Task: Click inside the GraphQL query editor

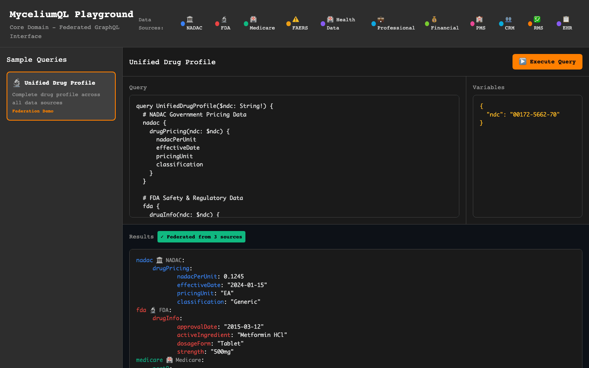Action: point(294,156)
